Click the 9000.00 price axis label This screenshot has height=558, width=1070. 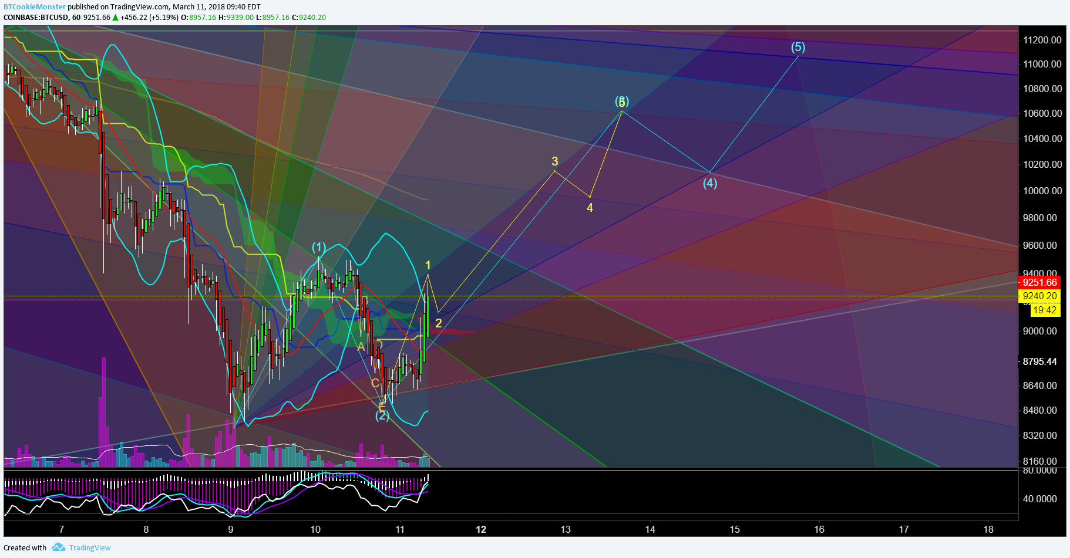tap(1040, 331)
